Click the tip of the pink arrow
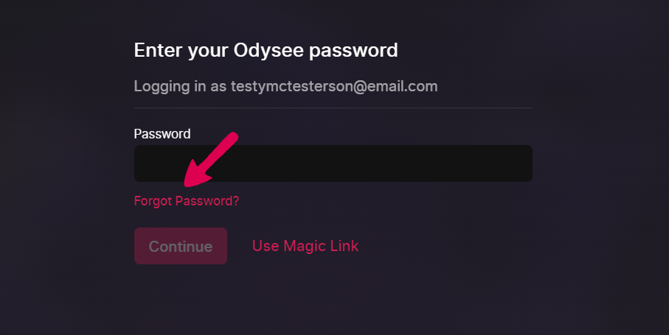669x335 pixels. coord(187,183)
